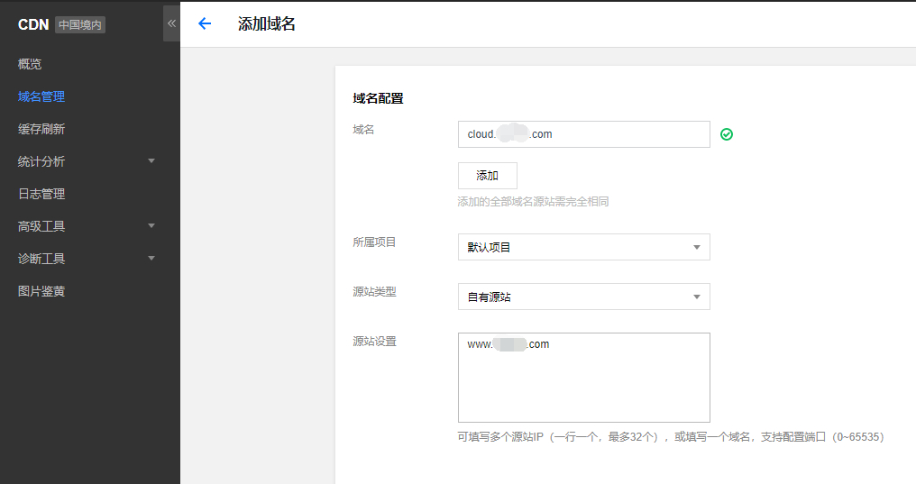Viewport: 916px width, 484px height.
Task: Open the 源站类型 dropdown showing 自有源站
Action: point(583,297)
